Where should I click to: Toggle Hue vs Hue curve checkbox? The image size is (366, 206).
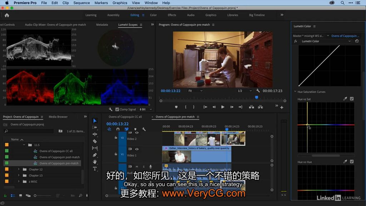click(x=352, y=161)
